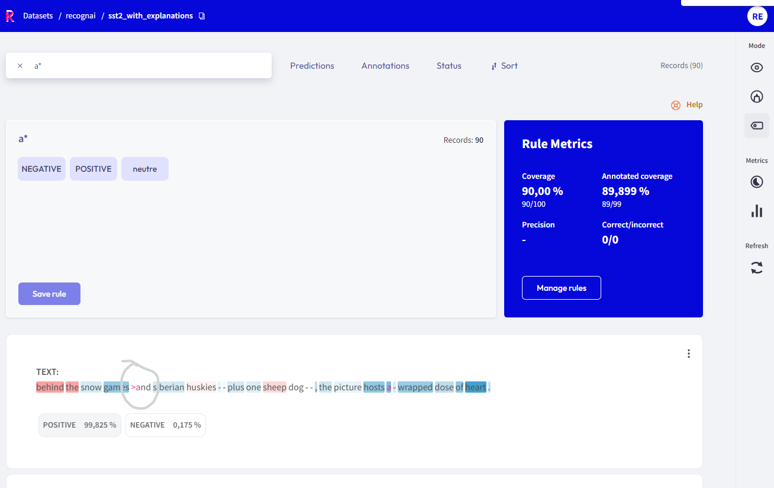
Task: Toggle the NEGATIVE label for the rule
Action: (41, 169)
